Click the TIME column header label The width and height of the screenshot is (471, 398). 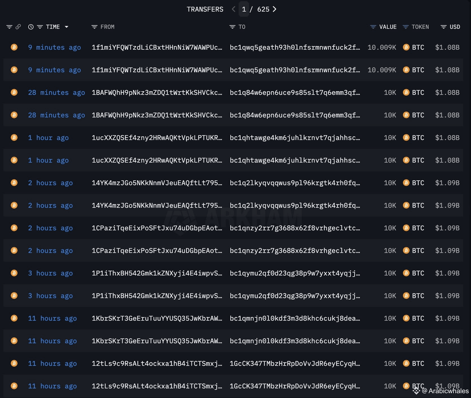53,27
